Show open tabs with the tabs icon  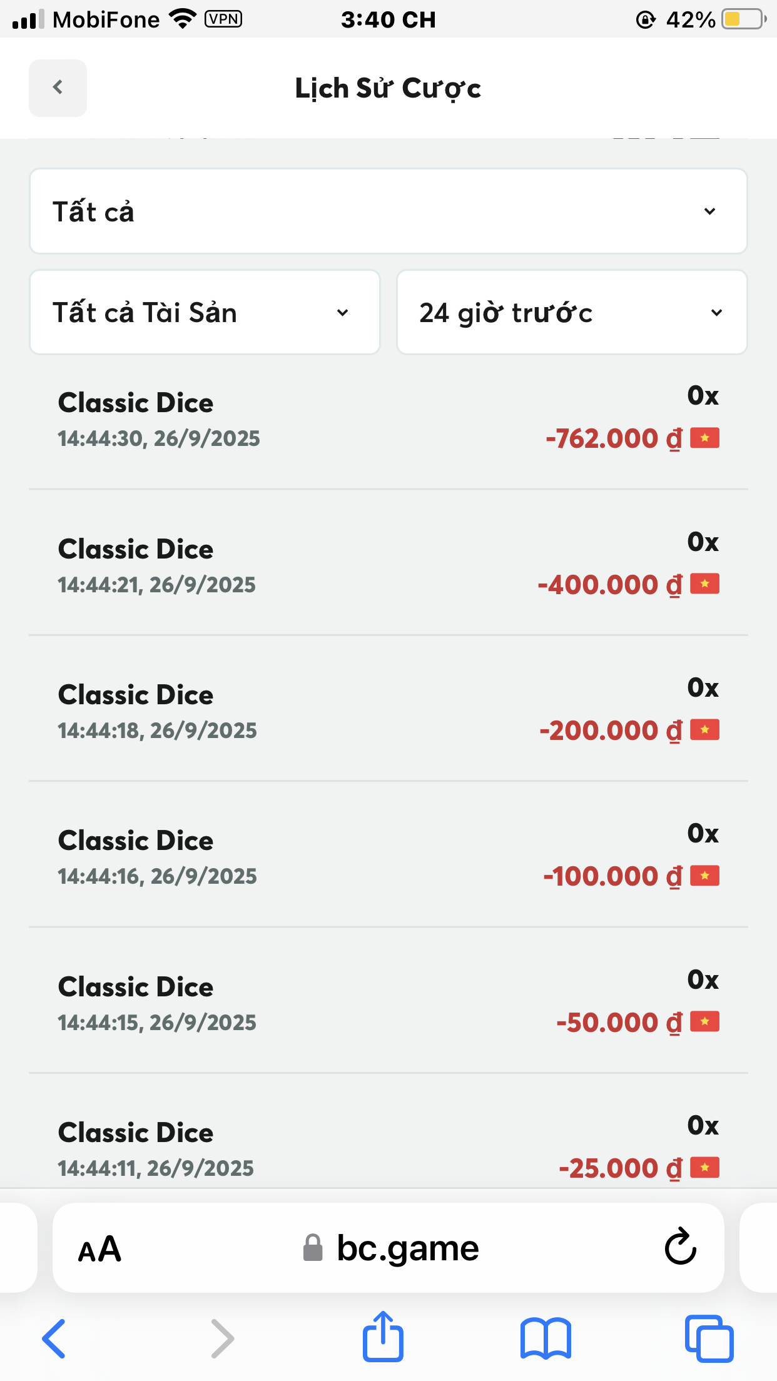pyautogui.click(x=709, y=1338)
